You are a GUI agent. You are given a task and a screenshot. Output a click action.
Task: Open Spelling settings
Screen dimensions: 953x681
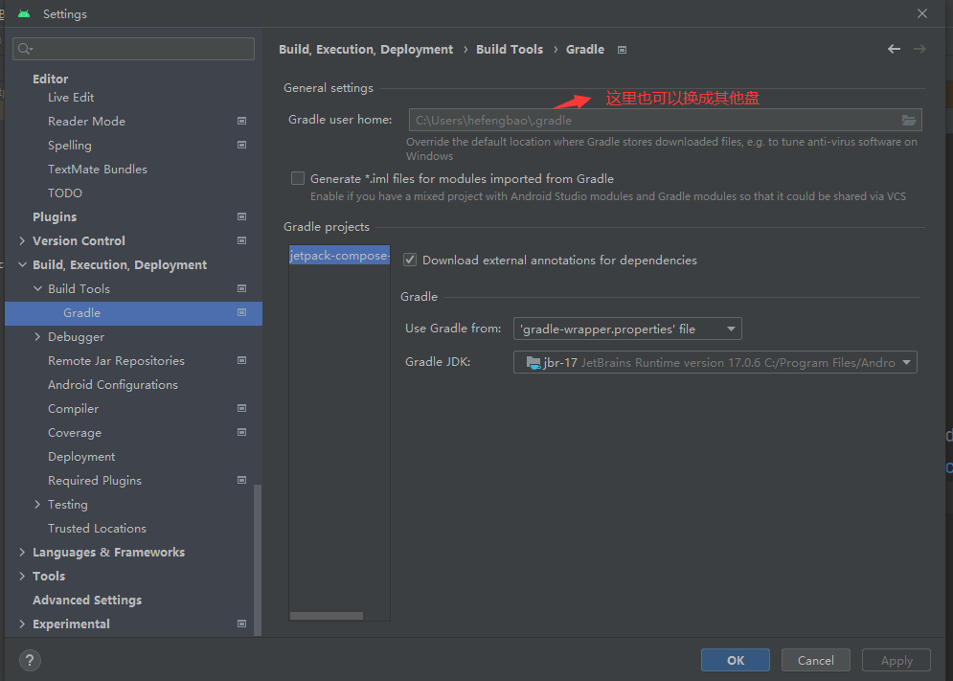tap(70, 146)
